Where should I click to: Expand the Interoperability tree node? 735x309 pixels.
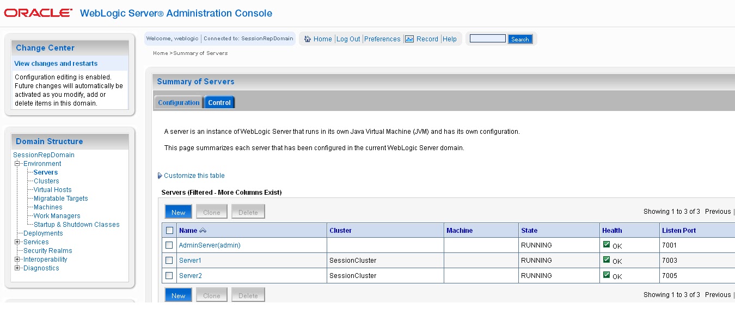(17, 259)
